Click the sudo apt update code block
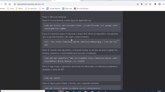Screen dimensions: 165x92 click(x=81, y=78)
